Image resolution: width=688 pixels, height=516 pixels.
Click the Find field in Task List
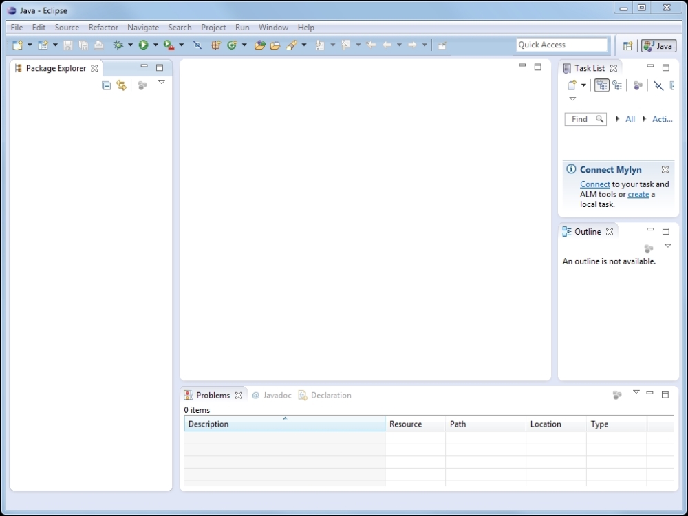click(x=585, y=119)
